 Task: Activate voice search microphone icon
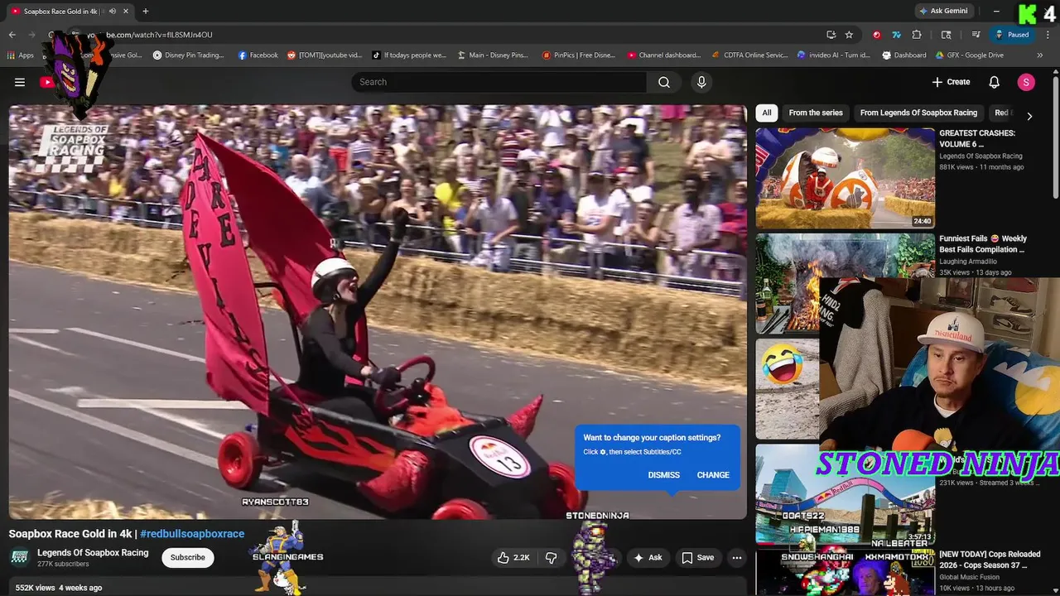[x=701, y=82]
